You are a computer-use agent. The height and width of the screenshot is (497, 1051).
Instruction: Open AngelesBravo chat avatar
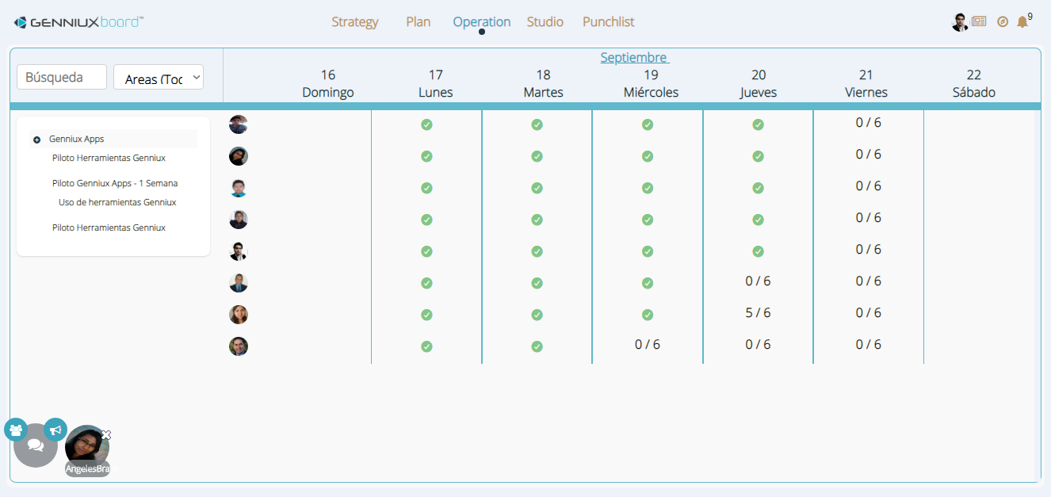pos(87,447)
